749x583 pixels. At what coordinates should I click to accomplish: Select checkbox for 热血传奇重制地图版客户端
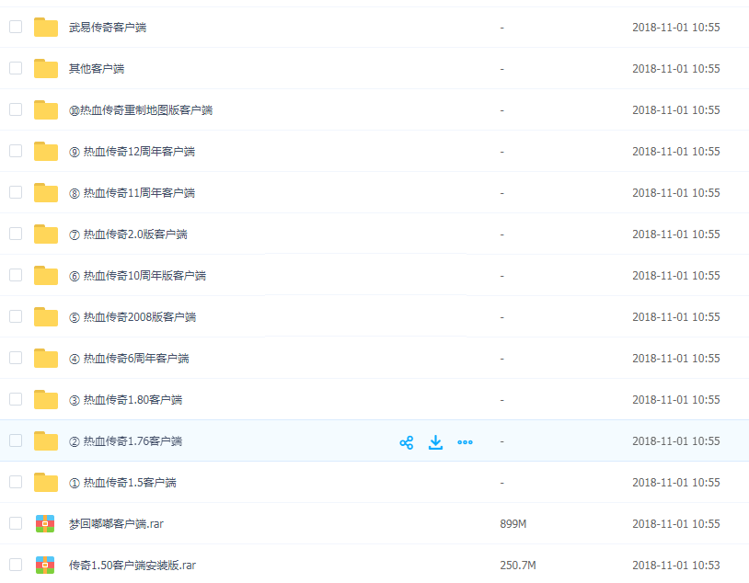click(x=16, y=109)
